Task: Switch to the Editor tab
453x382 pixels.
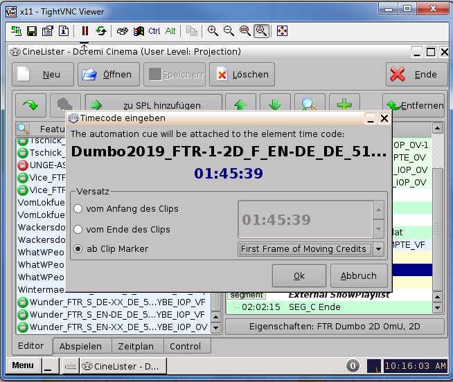Action: tap(31, 345)
